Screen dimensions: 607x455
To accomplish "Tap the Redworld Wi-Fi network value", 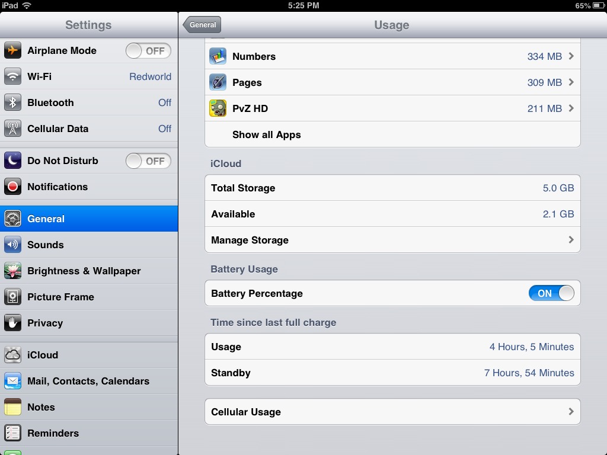I will [x=150, y=76].
